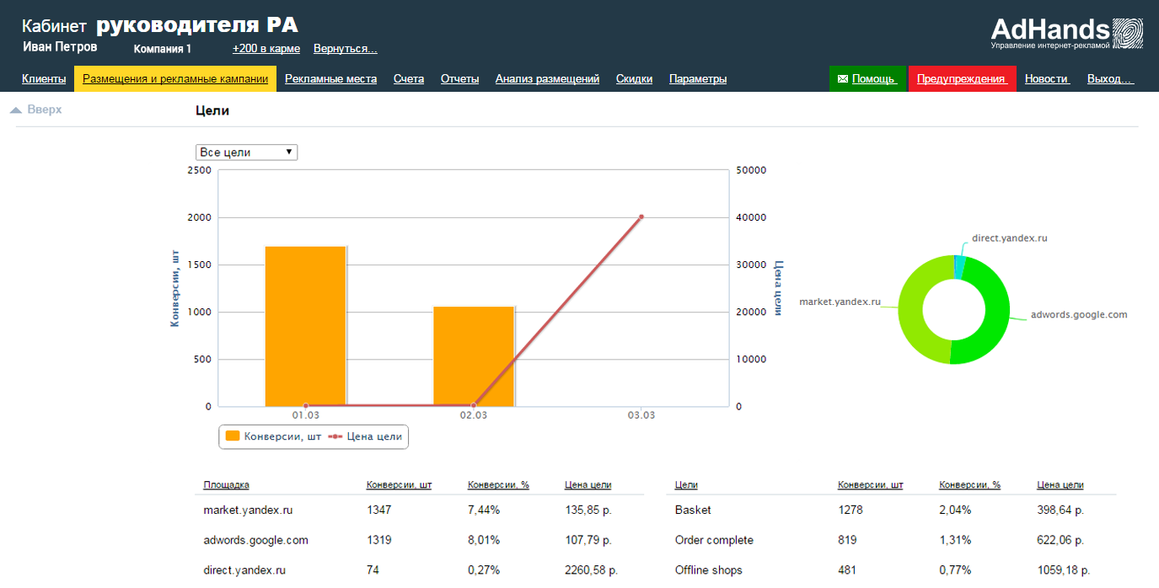The width and height of the screenshot is (1159, 588).
Task: Sort goals table by Цена цели header
Action: [1060, 485]
